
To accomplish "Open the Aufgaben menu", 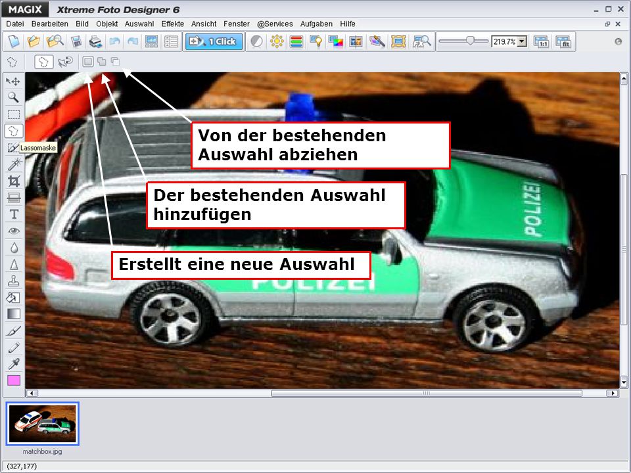I will point(317,24).
